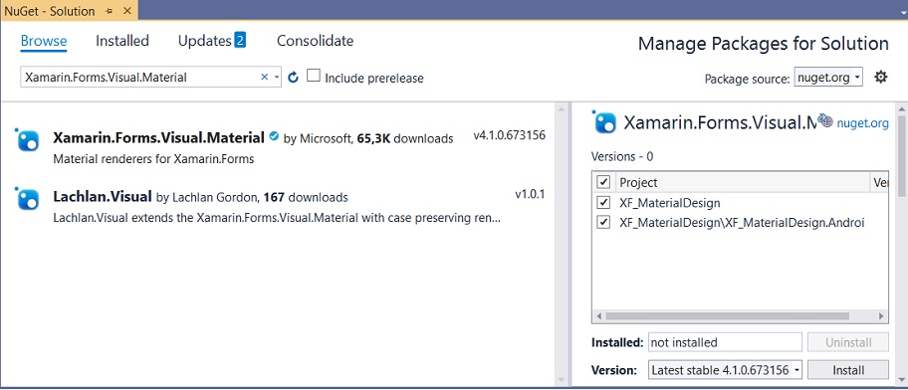Close the NuGet - Solution tab
Screen dimensions: 908x390
(127, 10)
